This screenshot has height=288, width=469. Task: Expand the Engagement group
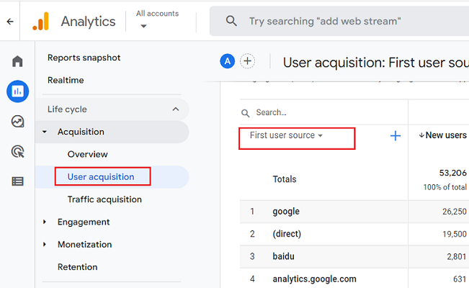tap(45, 222)
